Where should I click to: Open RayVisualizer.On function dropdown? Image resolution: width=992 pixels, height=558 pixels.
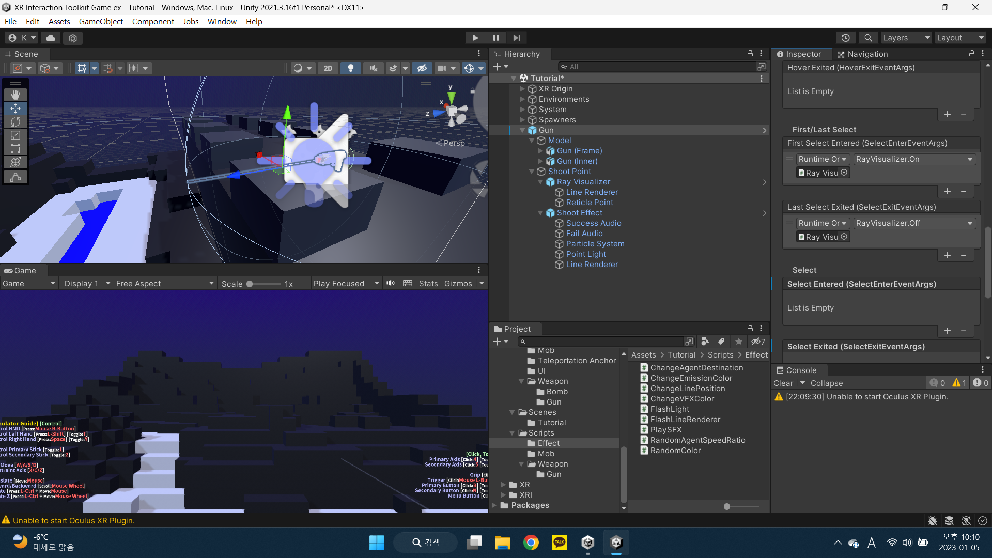pos(915,159)
